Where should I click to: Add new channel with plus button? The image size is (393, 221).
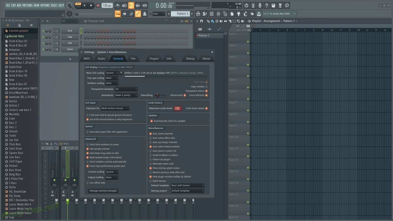(x=70, y=59)
